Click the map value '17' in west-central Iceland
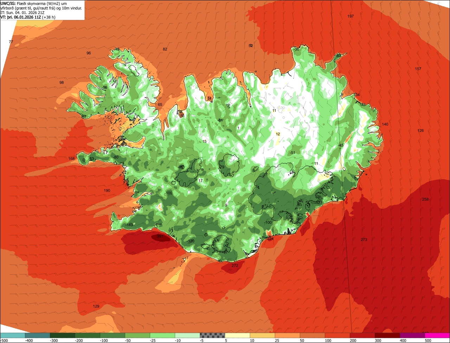The height and width of the screenshot is (343, 450). (x=200, y=181)
